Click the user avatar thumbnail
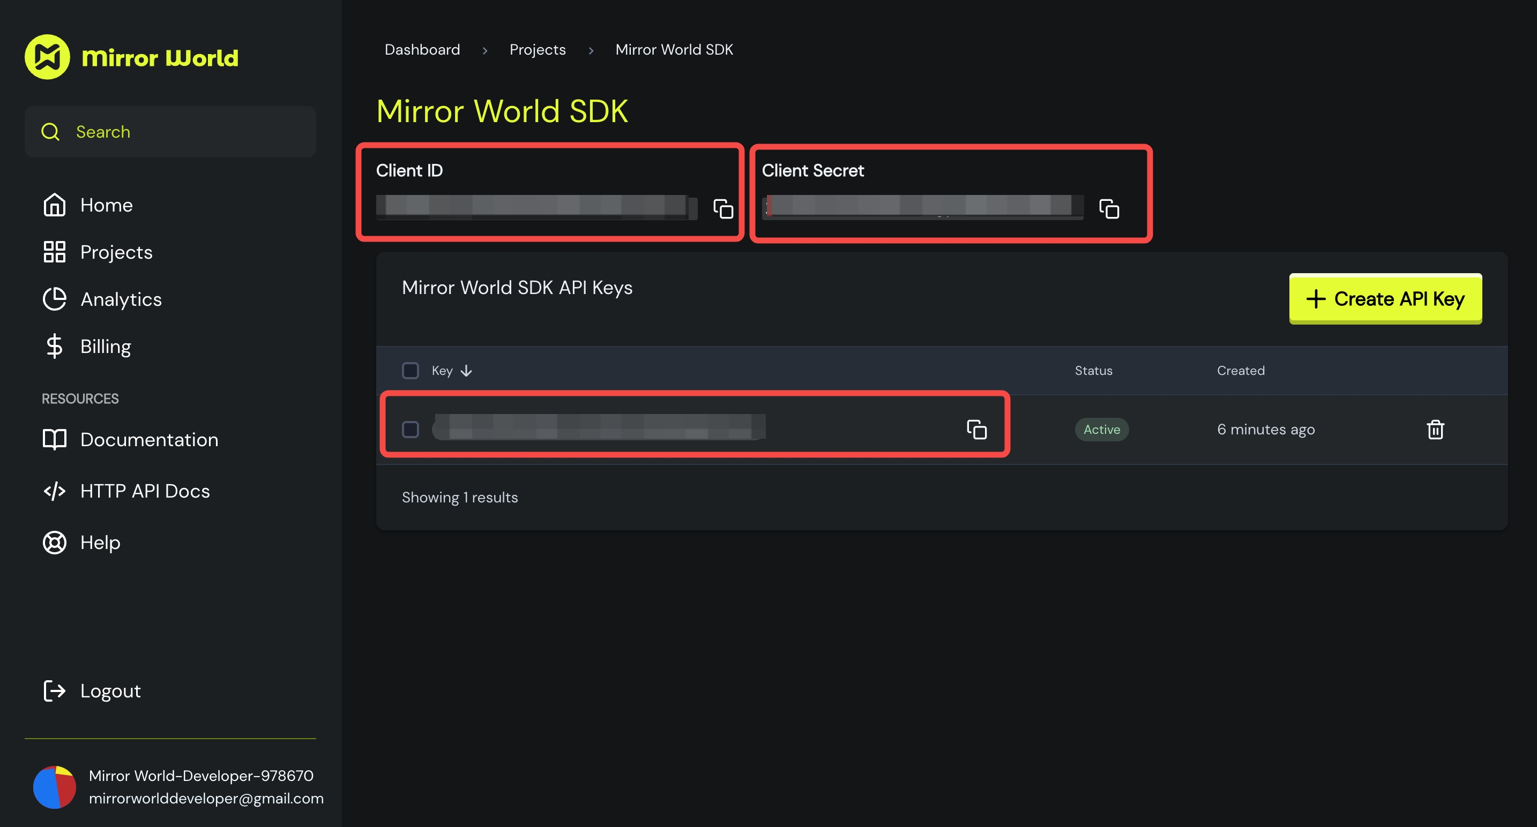The image size is (1537, 827). 54,786
